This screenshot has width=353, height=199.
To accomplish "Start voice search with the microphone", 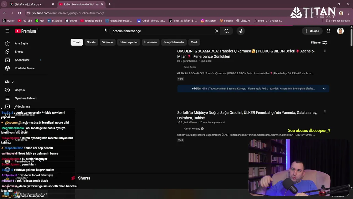I will point(241,31).
